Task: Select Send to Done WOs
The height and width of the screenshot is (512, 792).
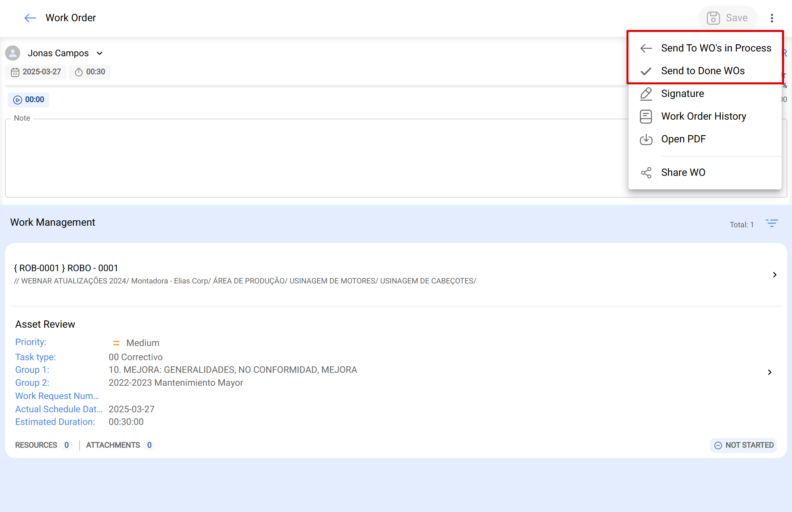Action: pos(703,70)
